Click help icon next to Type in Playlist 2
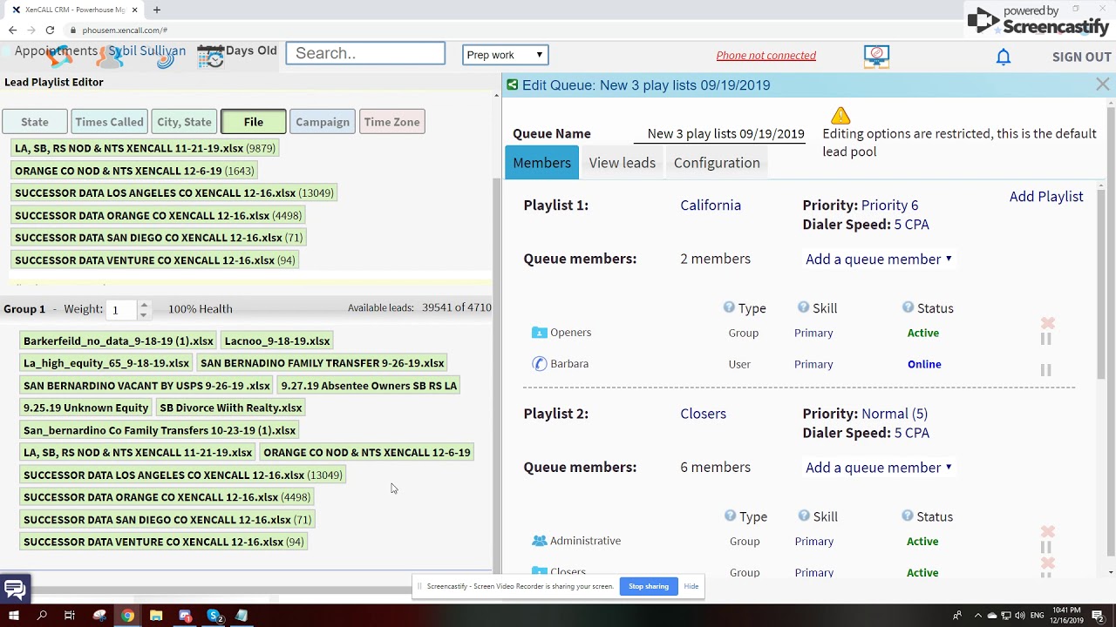Viewport: 1116px width, 627px height. tap(730, 516)
